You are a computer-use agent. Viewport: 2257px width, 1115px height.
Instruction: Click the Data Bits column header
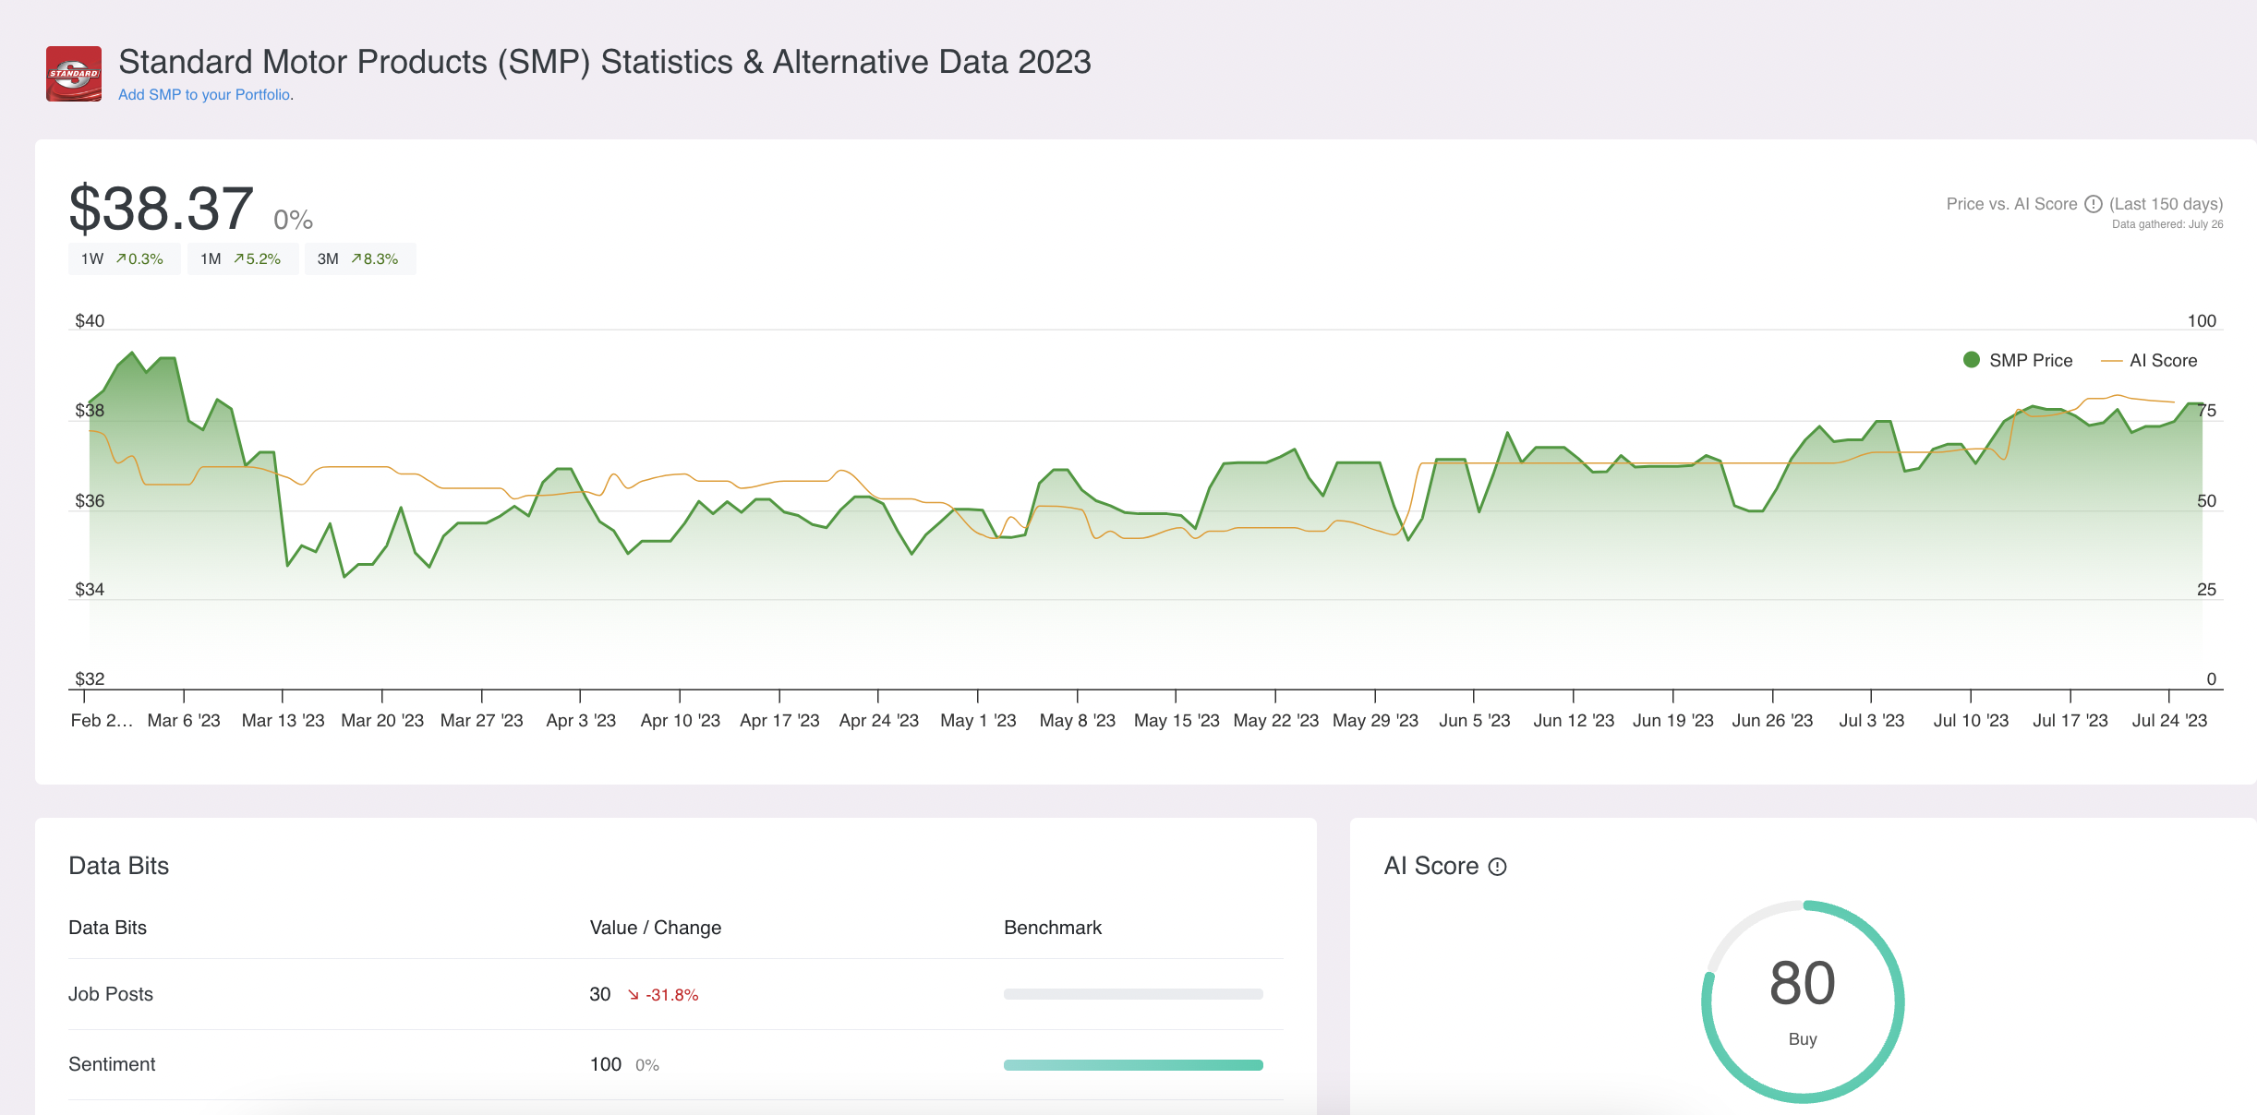coord(108,928)
